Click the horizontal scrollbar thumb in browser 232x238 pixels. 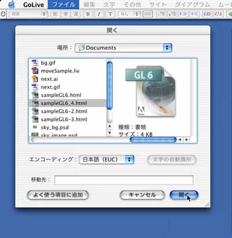click(153, 140)
